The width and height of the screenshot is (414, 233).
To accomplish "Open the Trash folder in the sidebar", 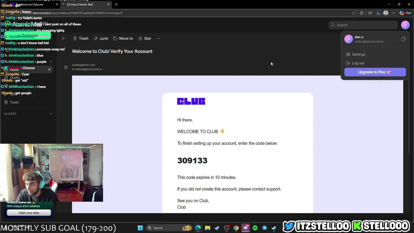I will tap(11, 102).
